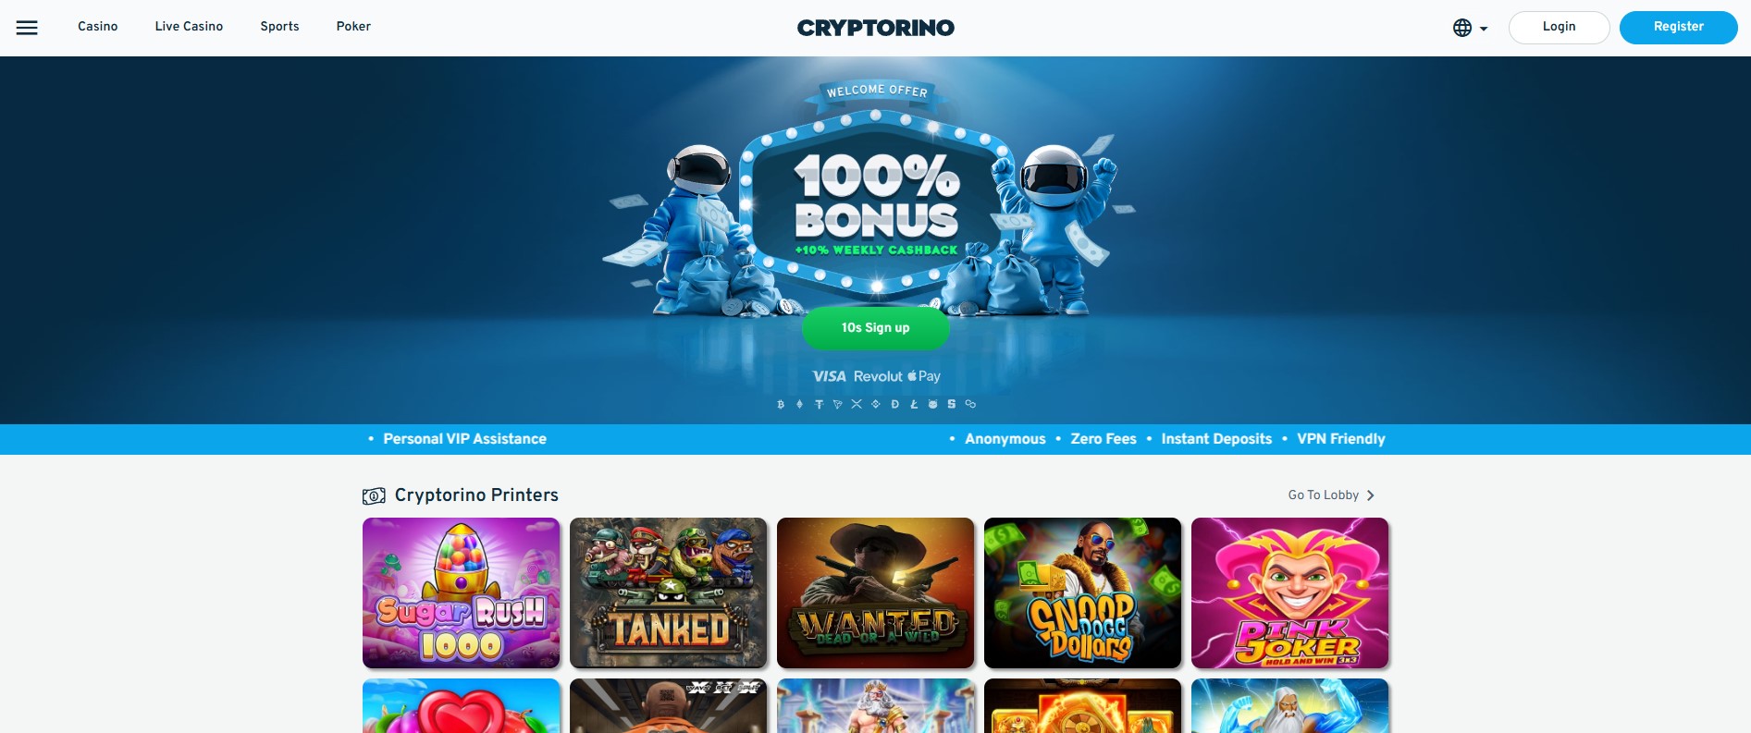Click the Login button
1751x733 pixels.
point(1560,27)
